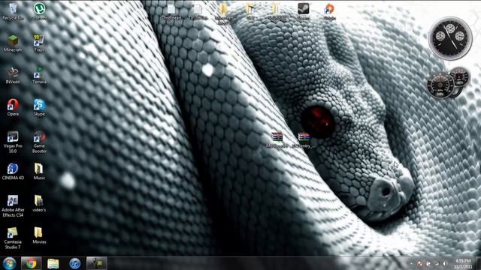Open the Skype desktop shortcut
Screen dimensions: 481x270
[39, 107]
